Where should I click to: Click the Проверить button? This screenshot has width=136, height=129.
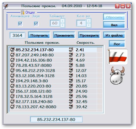[89, 35]
